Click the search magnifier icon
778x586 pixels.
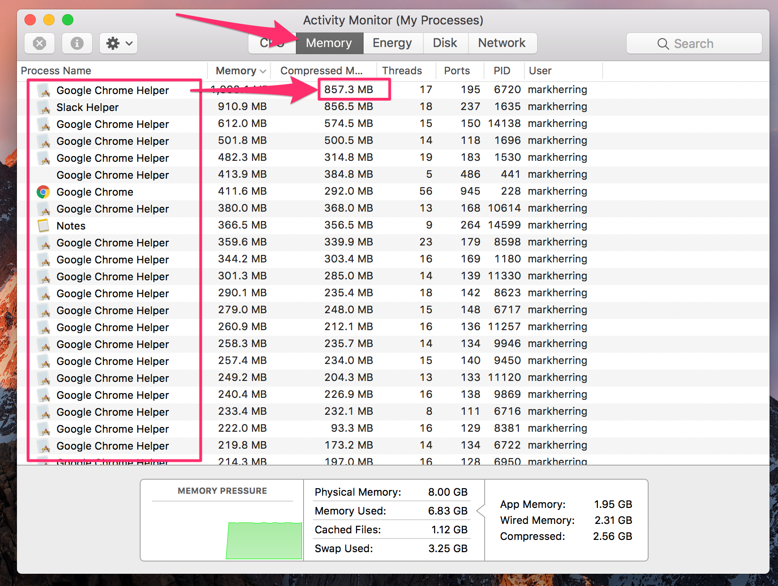pyautogui.click(x=663, y=44)
